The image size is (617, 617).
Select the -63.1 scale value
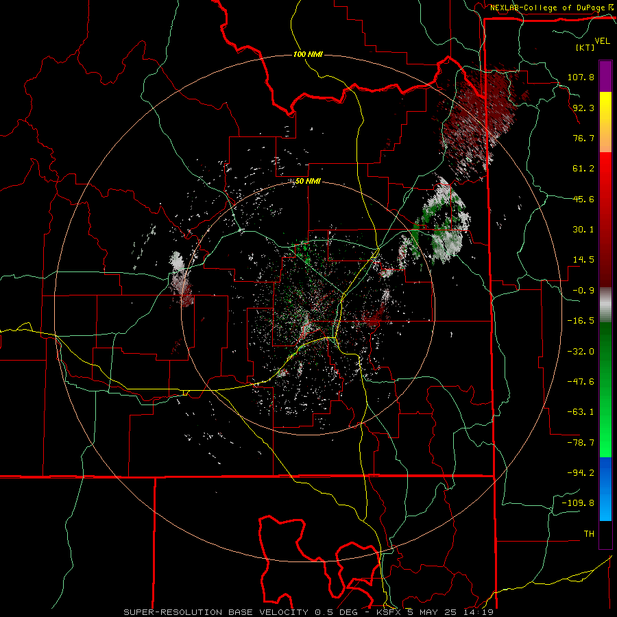[x=581, y=412]
